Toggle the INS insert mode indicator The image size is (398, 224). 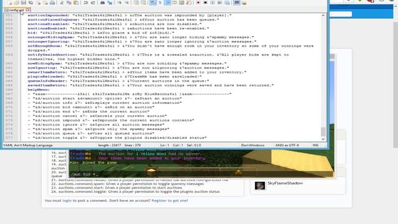tap(315, 145)
